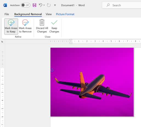The width and height of the screenshot is (141, 127).
Task: Expand Customize Quick Access Toolbar menu
Action: [x=55, y=5]
